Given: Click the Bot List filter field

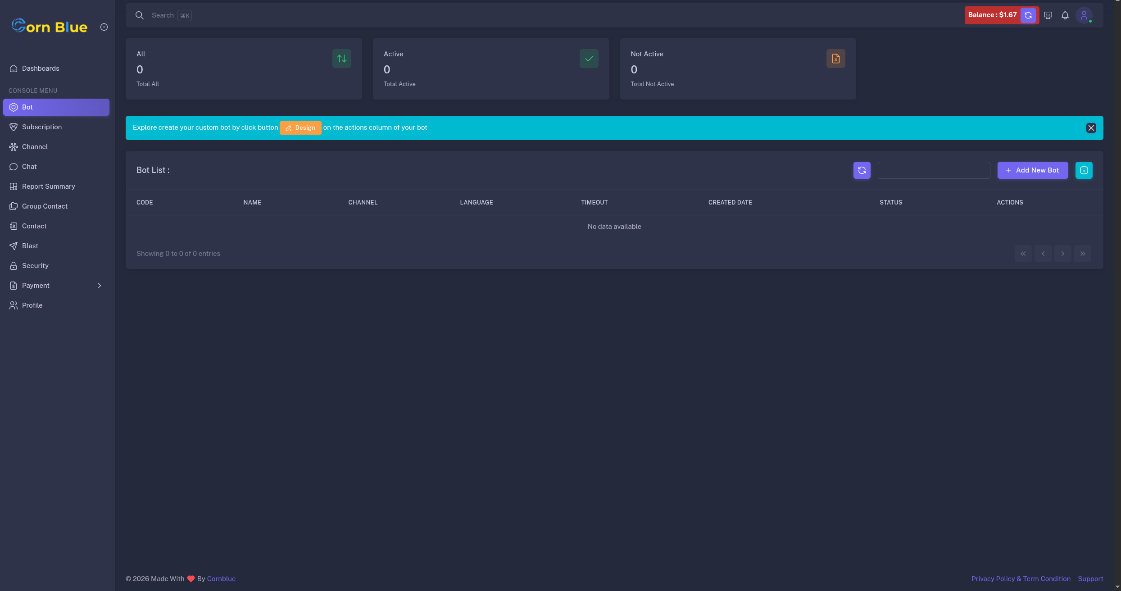Looking at the screenshot, I should (934, 170).
